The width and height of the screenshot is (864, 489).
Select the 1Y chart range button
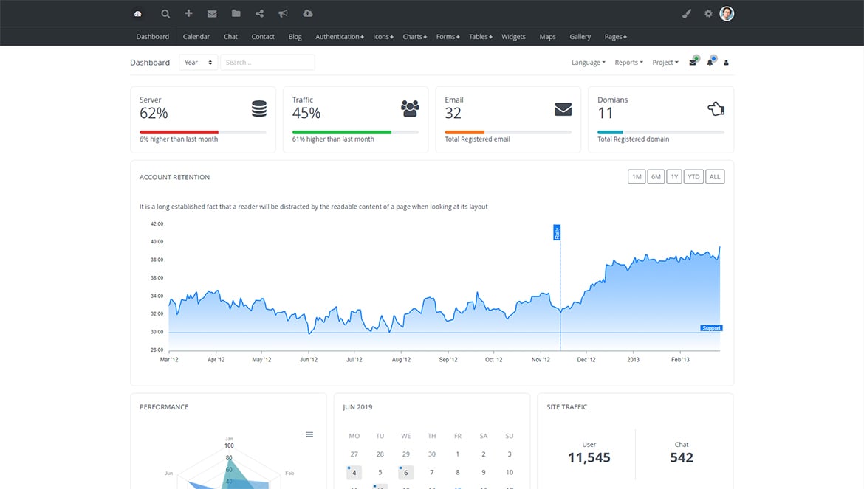coord(674,176)
